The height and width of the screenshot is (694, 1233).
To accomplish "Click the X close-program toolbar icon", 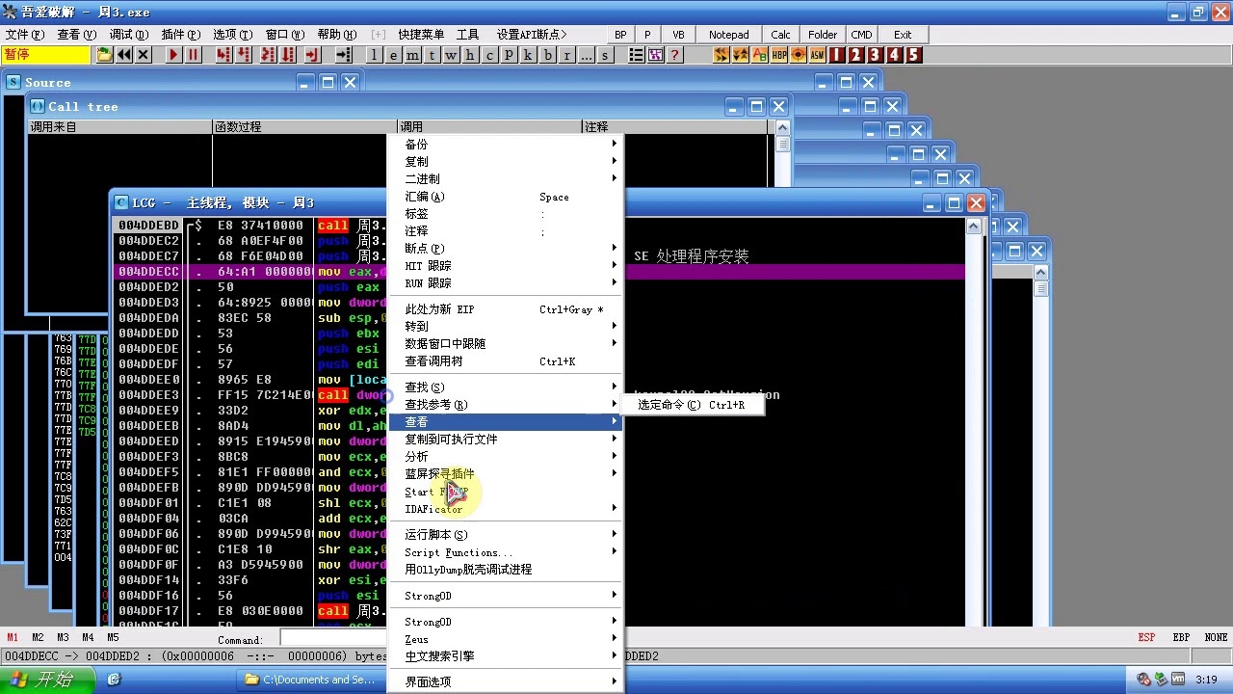I will [144, 55].
